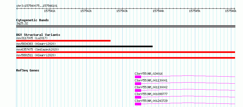
Task: Open the nsv6357475 (Sedlazeck2020) variant label
Action: coord(38,49)
